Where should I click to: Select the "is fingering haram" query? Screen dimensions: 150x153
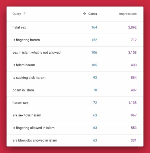pos(26,40)
